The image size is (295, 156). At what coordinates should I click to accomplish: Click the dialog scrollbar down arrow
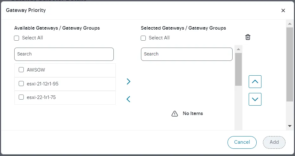(290, 126)
